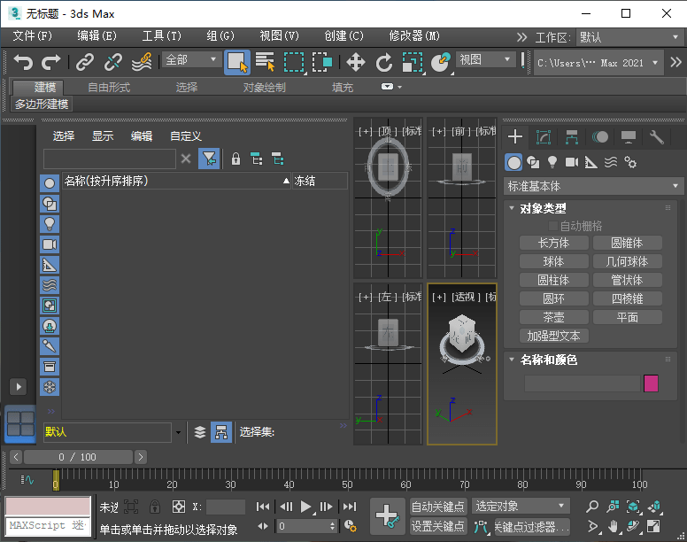
Task: Open the Utilities wrench panel
Action: pos(656,137)
